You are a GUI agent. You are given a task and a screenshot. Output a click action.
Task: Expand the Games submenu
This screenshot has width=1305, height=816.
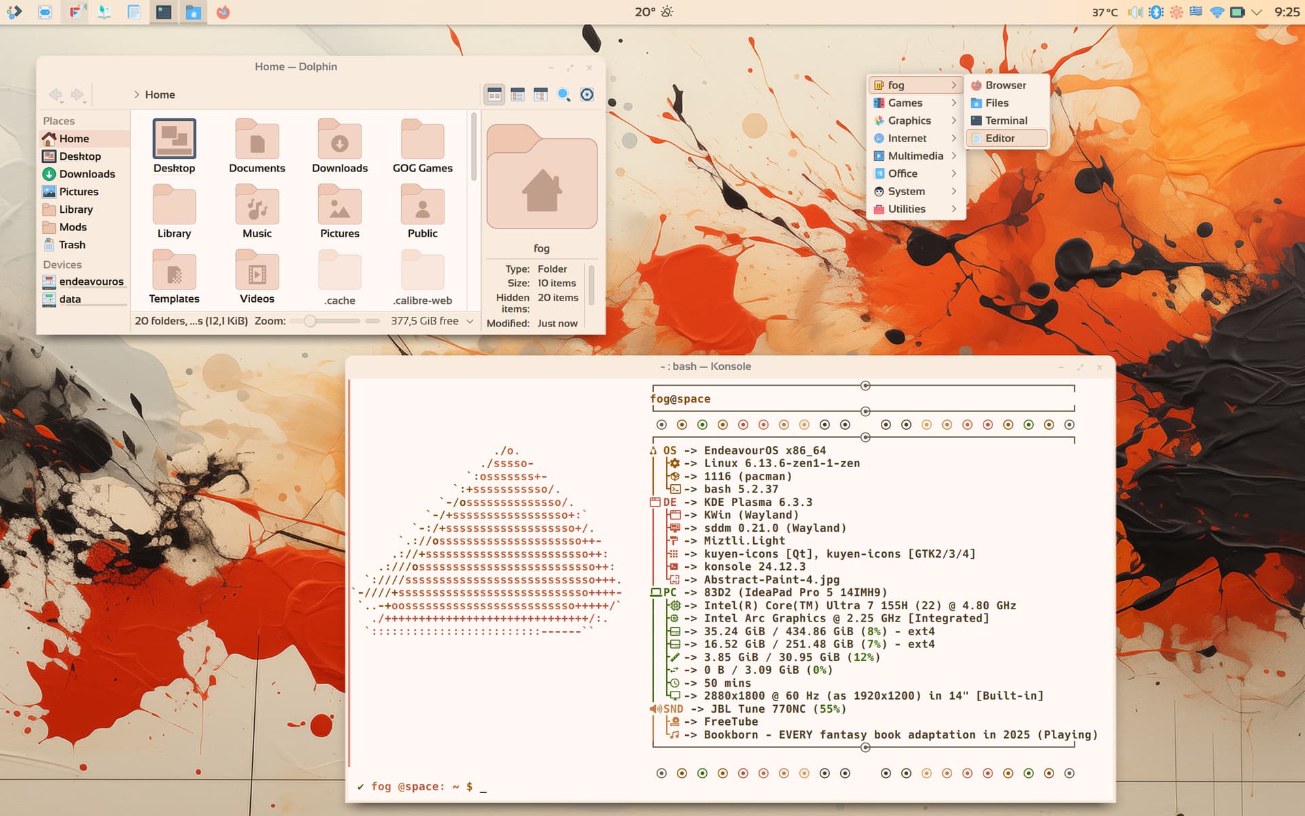point(916,103)
